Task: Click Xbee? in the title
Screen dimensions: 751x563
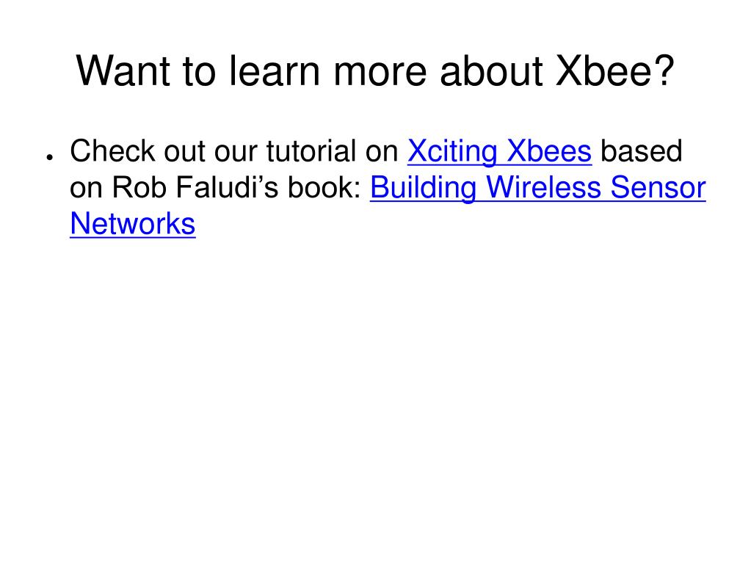Action: pyautogui.click(x=614, y=71)
